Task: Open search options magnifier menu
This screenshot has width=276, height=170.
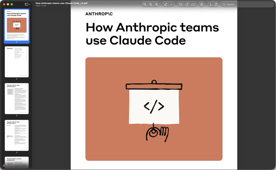Action: [224, 4]
